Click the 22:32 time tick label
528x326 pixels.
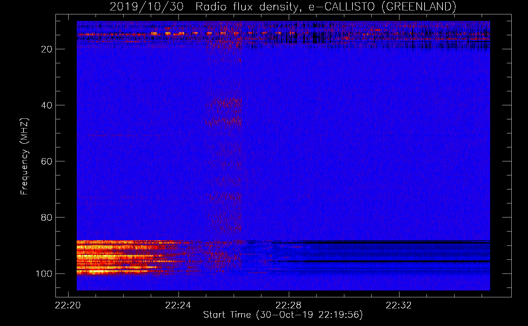(399, 305)
